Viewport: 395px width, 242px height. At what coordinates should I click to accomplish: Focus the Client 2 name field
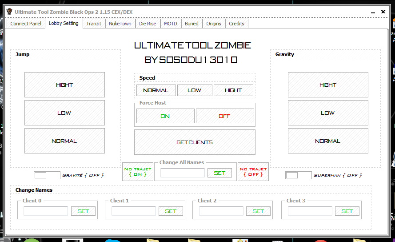pyautogui.click(x=221, y=211)
